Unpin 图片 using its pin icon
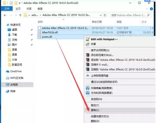Viewport: 156px width, 123px height. (32, 45)
